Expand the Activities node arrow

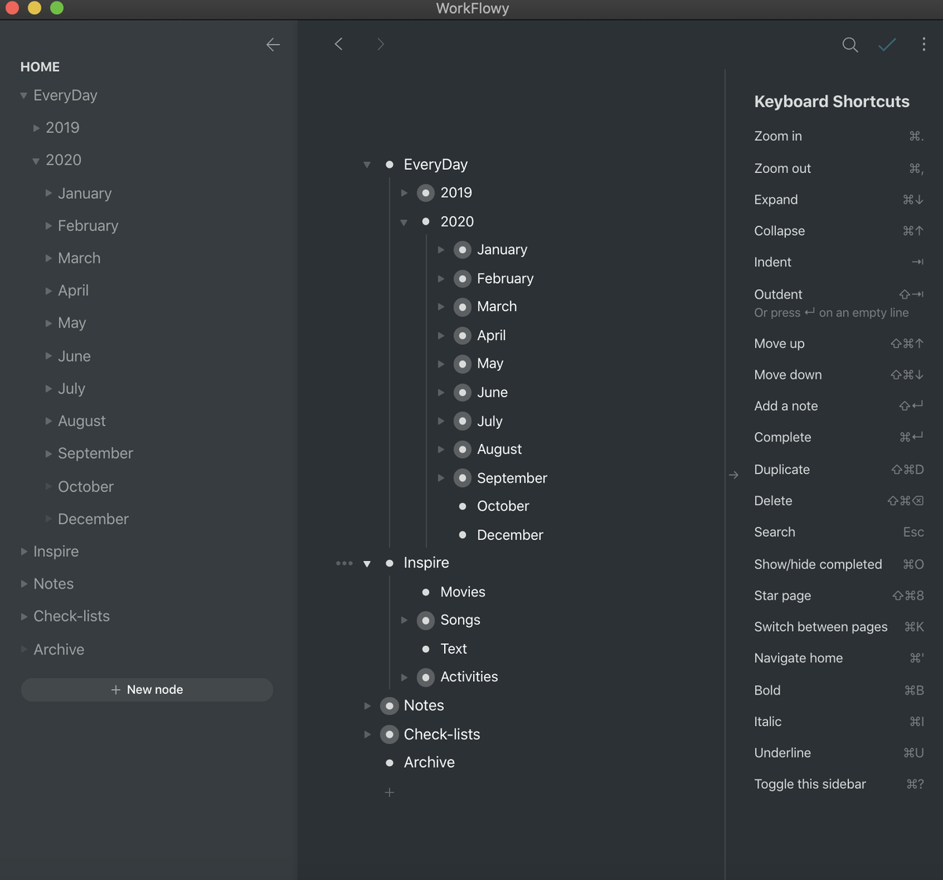point(404,676)
